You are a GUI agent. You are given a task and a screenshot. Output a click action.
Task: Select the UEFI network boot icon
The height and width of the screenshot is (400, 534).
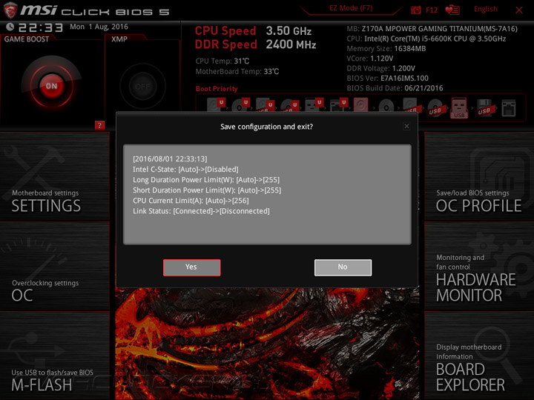pos(338,104)
